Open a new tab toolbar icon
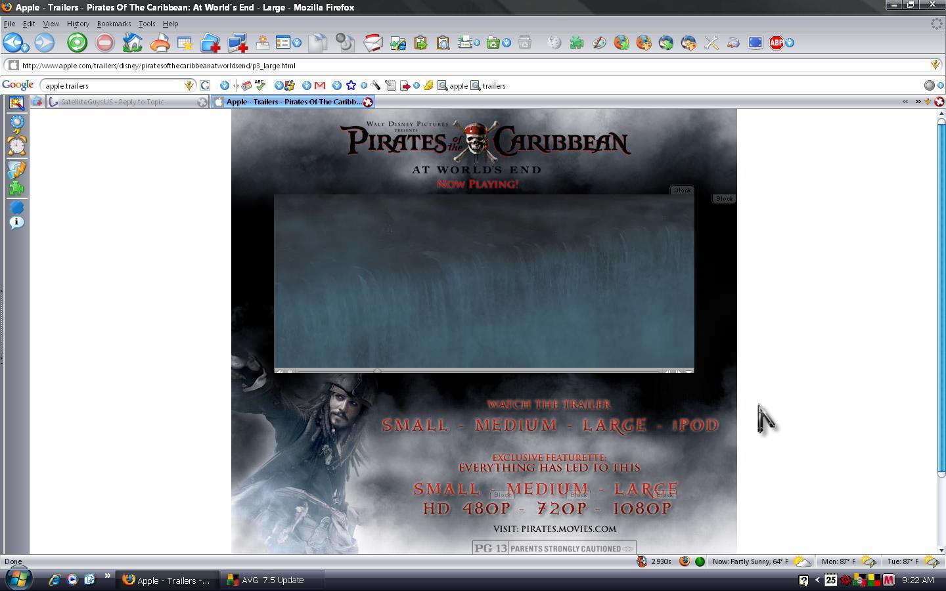The height and width of the screenshot is (591, 946). pos(210,43)
